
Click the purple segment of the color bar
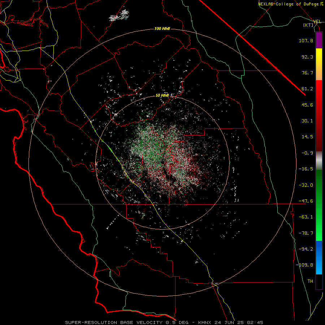pyautogui.click(x=319, y=40)
